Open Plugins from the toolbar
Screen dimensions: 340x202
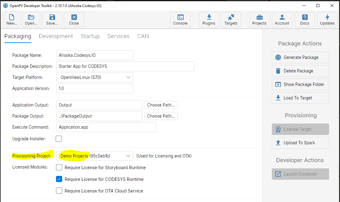[209, 19]
